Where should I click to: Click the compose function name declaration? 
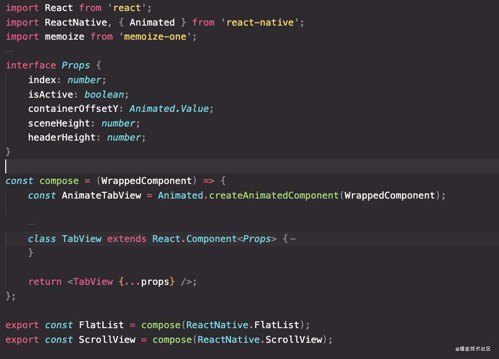tap(59, 181)
